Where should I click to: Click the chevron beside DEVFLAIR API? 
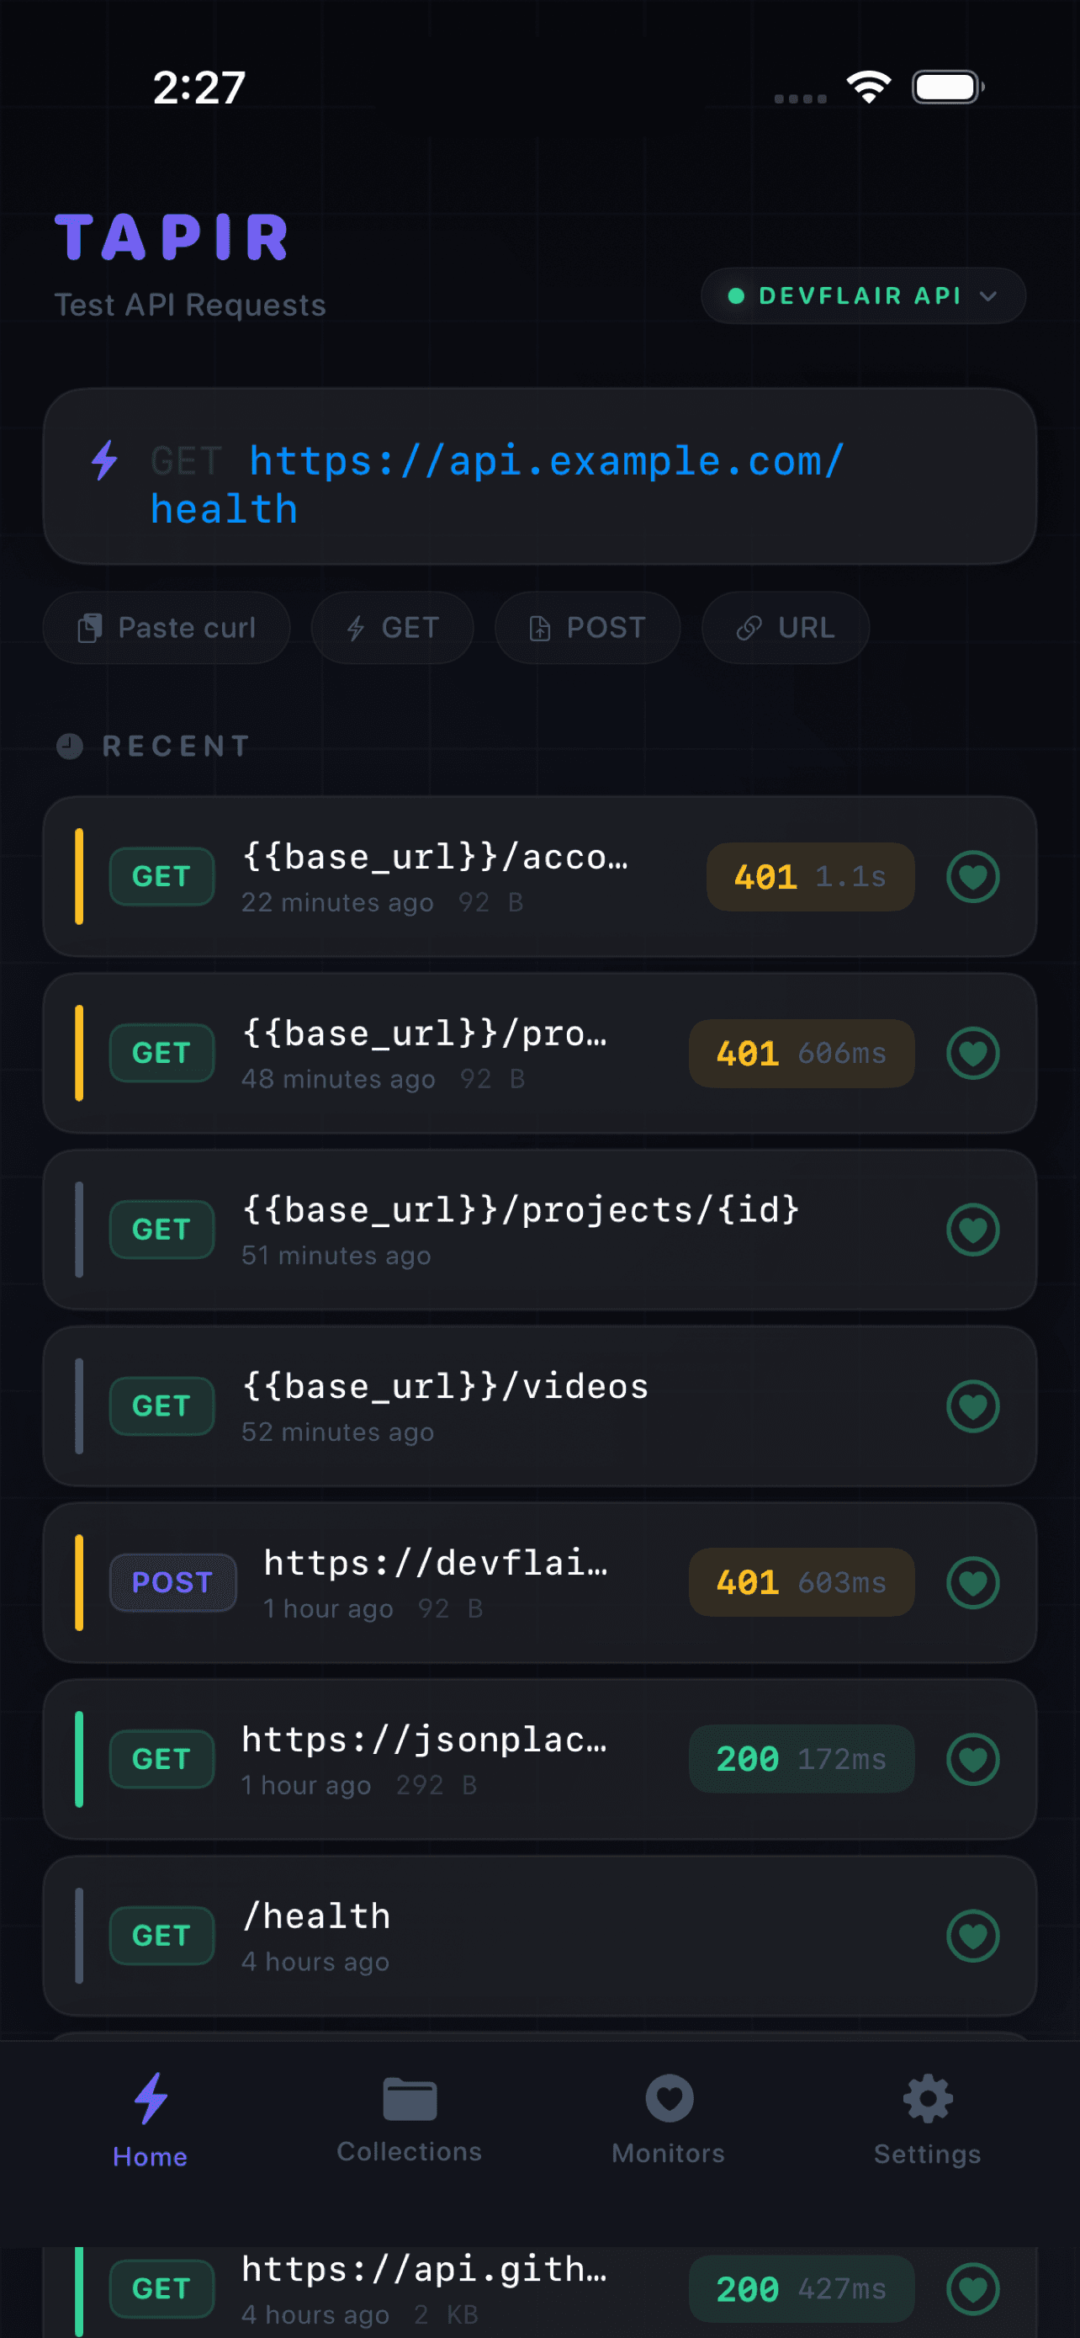click(988, 296)
